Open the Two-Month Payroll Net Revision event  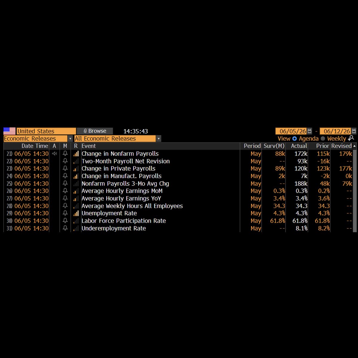(x=126, y=161)
